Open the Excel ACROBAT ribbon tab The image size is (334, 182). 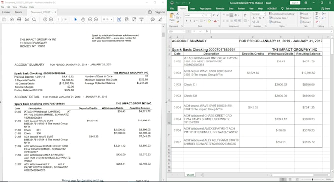[272, 9]
